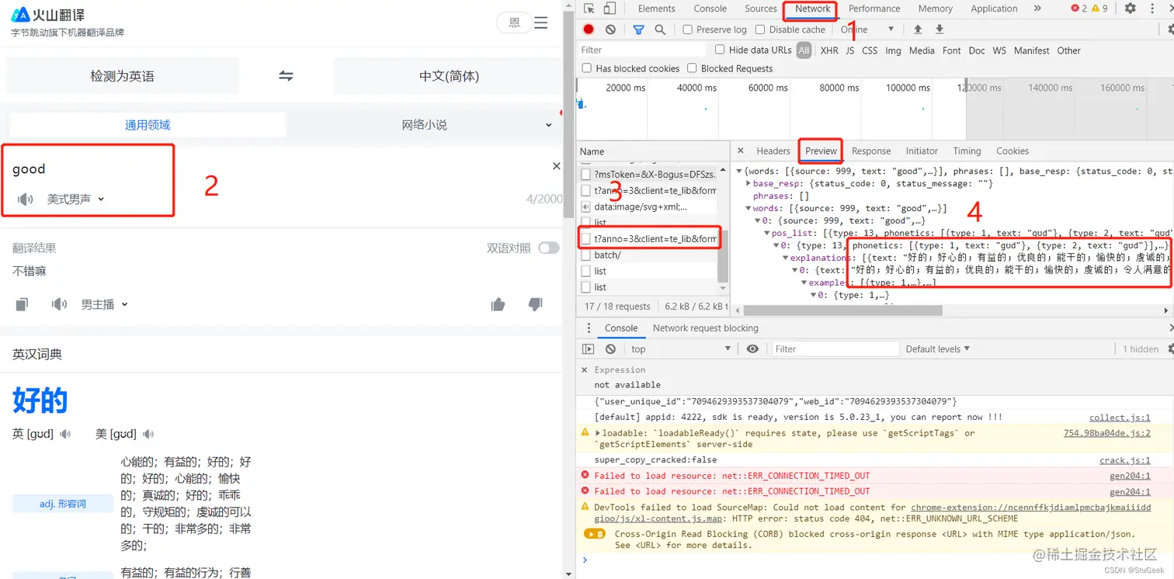The image size is (1174, 579).
Task: Tick the checkbox beside data:image/svg+xml request
Action: [587, 206]
